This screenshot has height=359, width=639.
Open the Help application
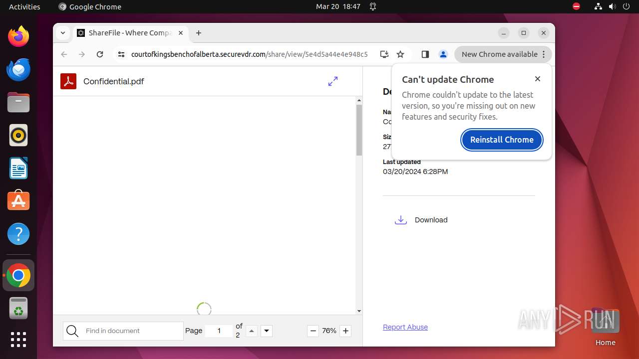click(18, 234)
